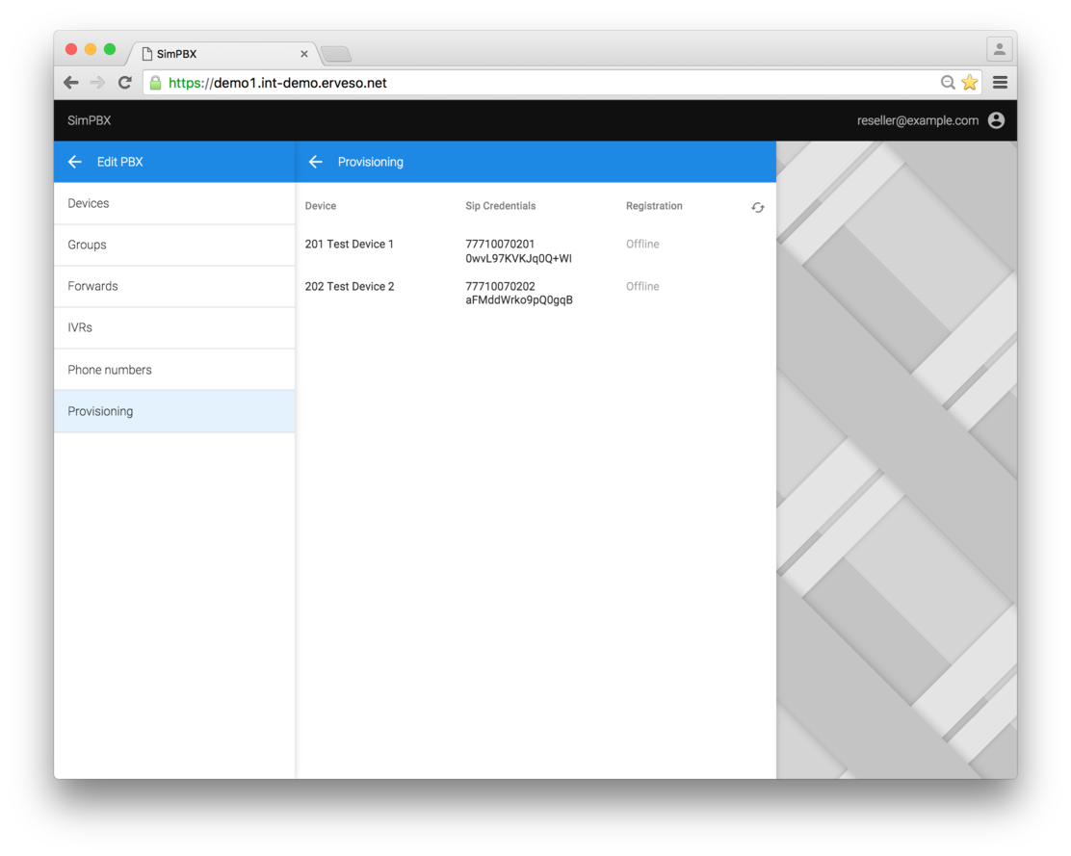Bookmark the page with star icon
The image size is (1071, 856).
coord(969,83)
